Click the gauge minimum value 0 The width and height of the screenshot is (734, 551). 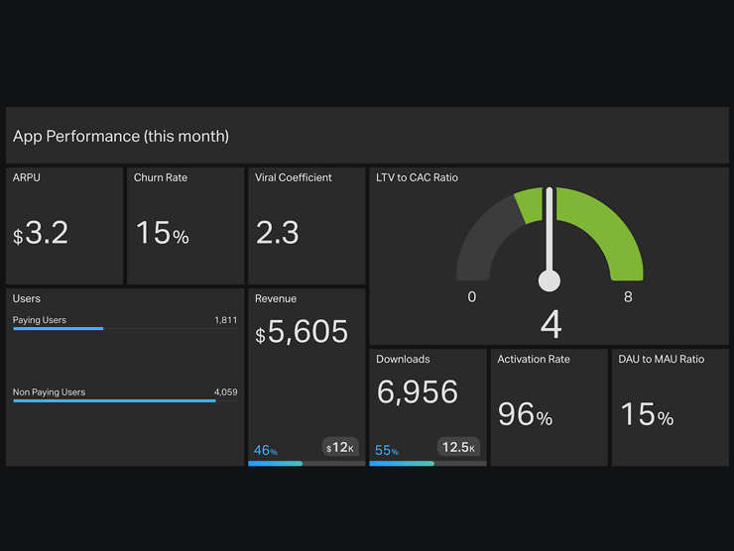(472, 297)
